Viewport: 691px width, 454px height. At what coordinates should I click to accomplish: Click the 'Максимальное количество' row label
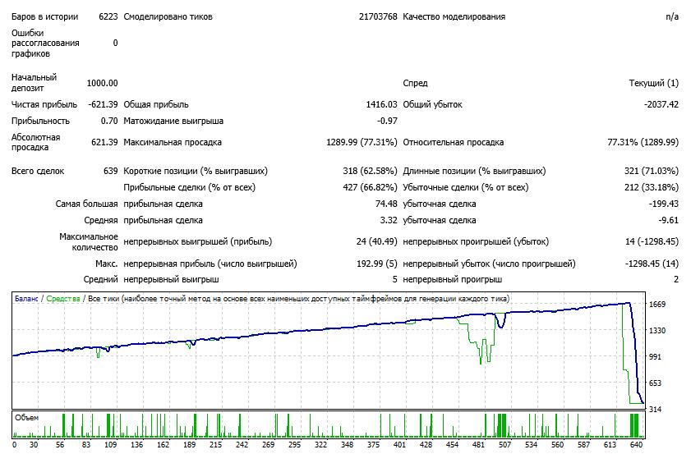(x=89, y=241)
